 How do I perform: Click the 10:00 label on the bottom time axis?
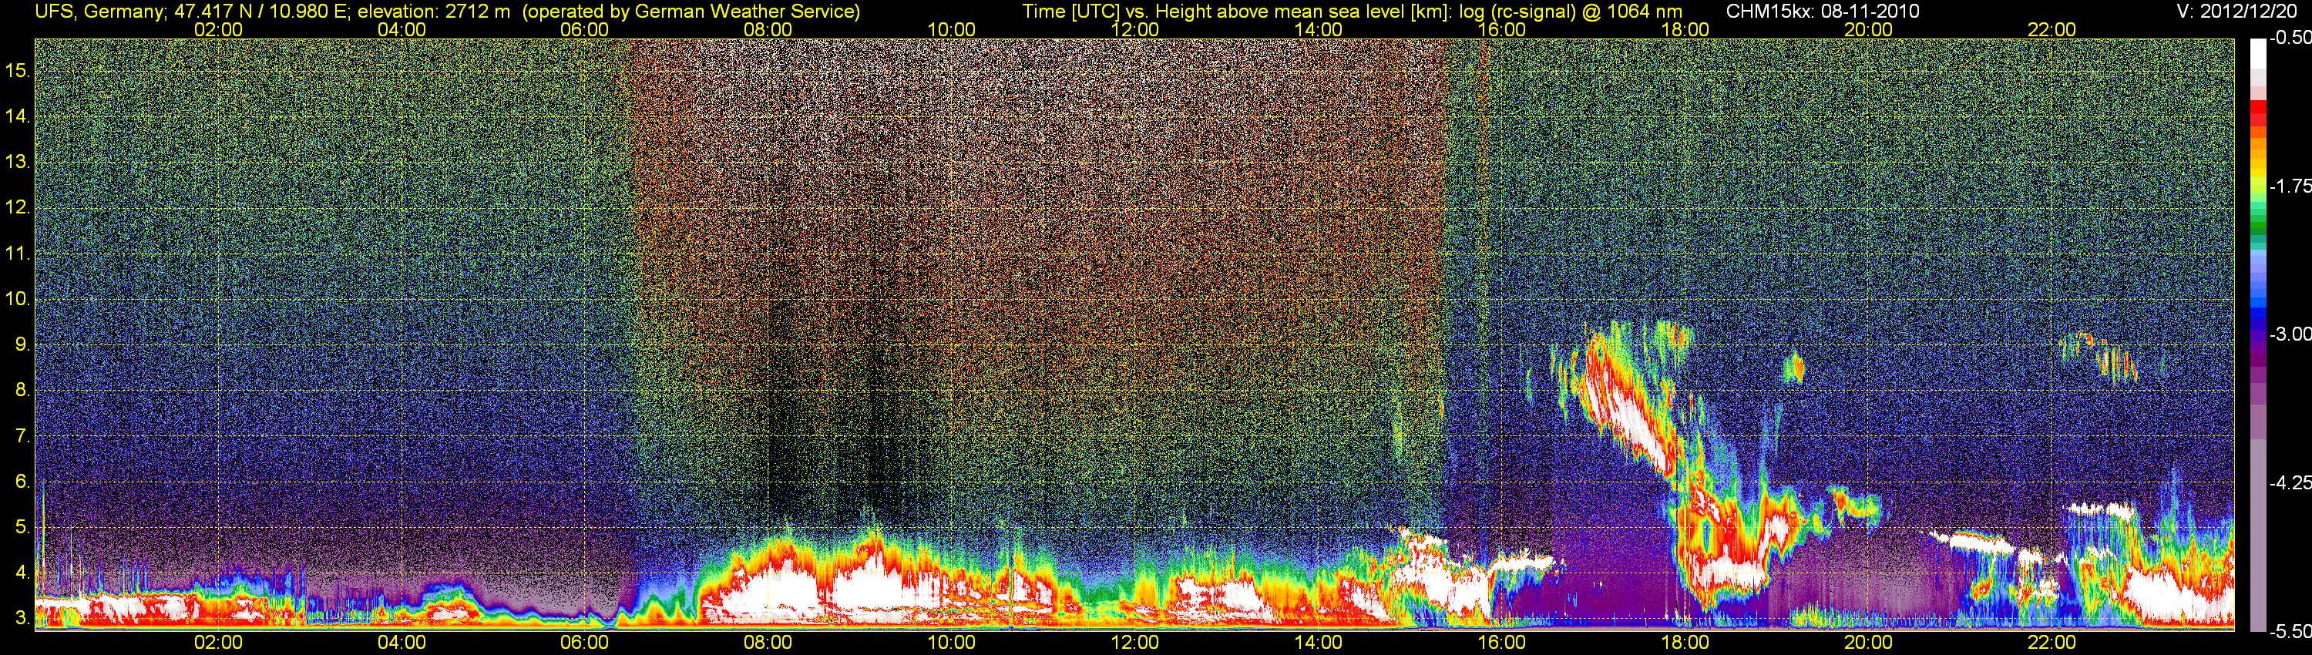951,643
